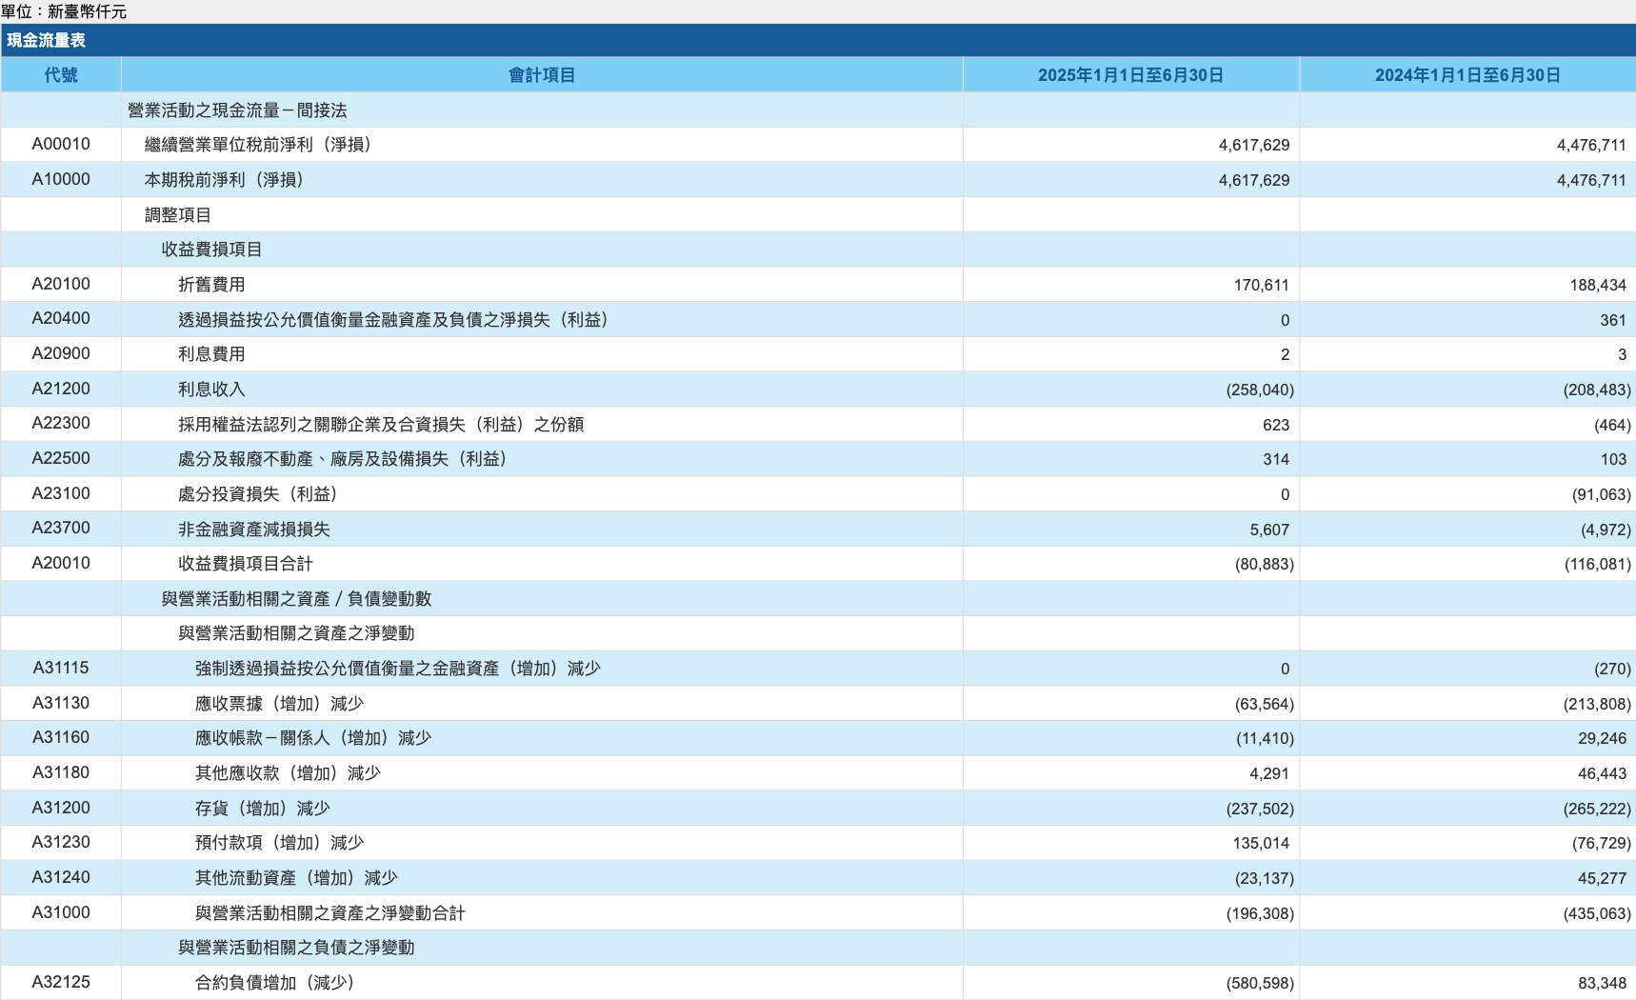Click value 46,443 in 其他應收款 row

pos(1602,774)
